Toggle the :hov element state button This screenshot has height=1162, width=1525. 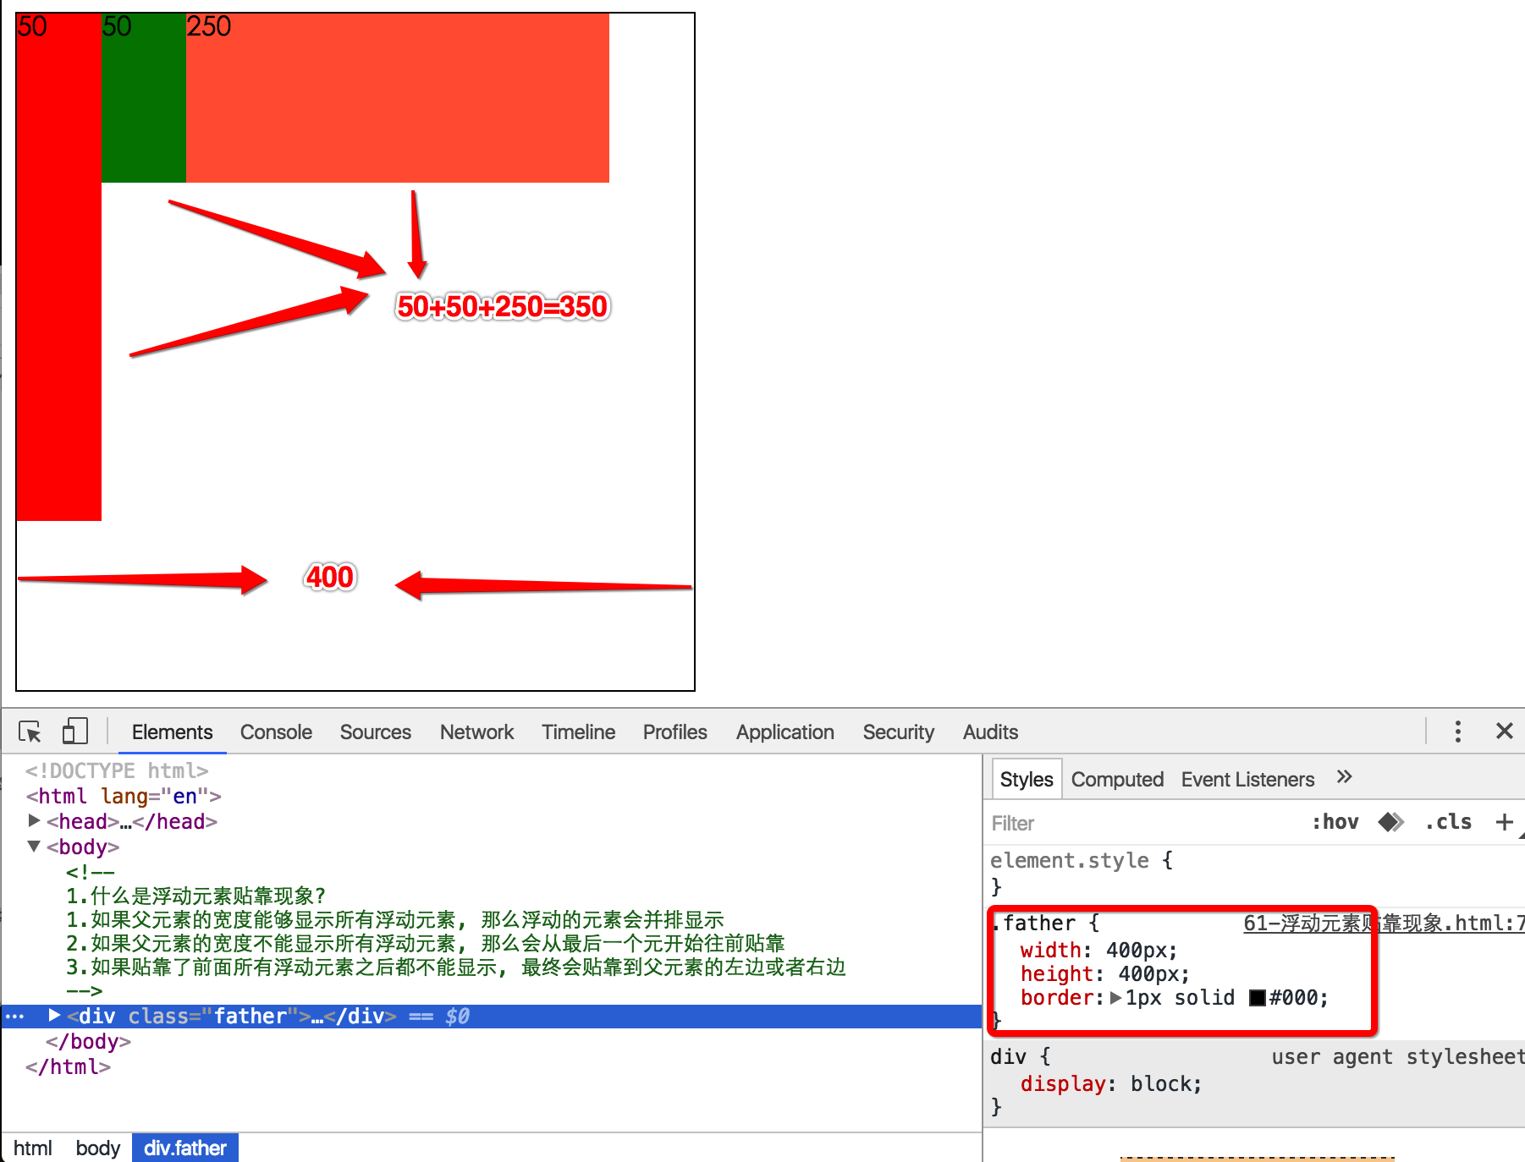click(x=1335, y=822)
